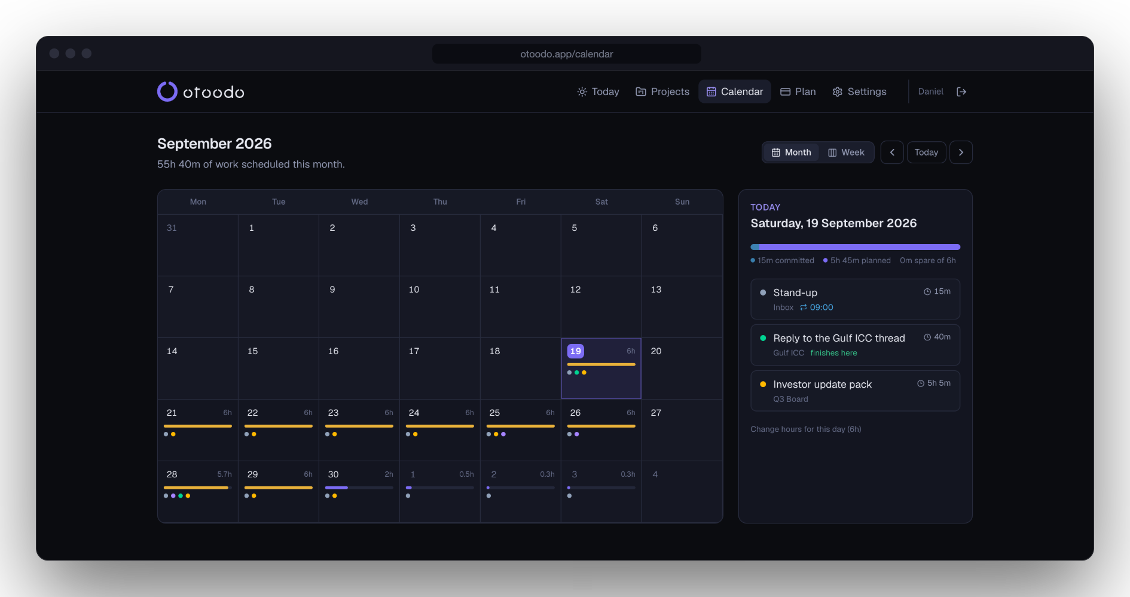Click the grey status dot beside Stand-up
This screenshot has width=1130, height=597.
tap(763, 293)
